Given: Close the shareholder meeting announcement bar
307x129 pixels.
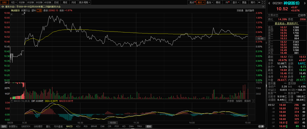Looking at the screenshot, I should (x=264, y=6).
